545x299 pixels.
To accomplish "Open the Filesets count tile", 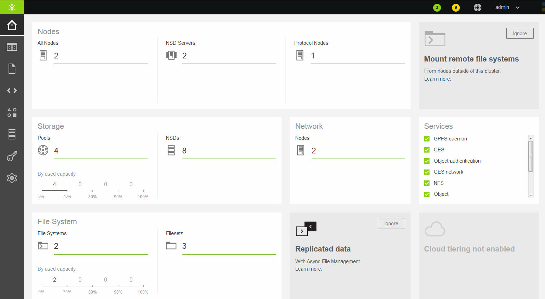I will [x=185, y=246].
